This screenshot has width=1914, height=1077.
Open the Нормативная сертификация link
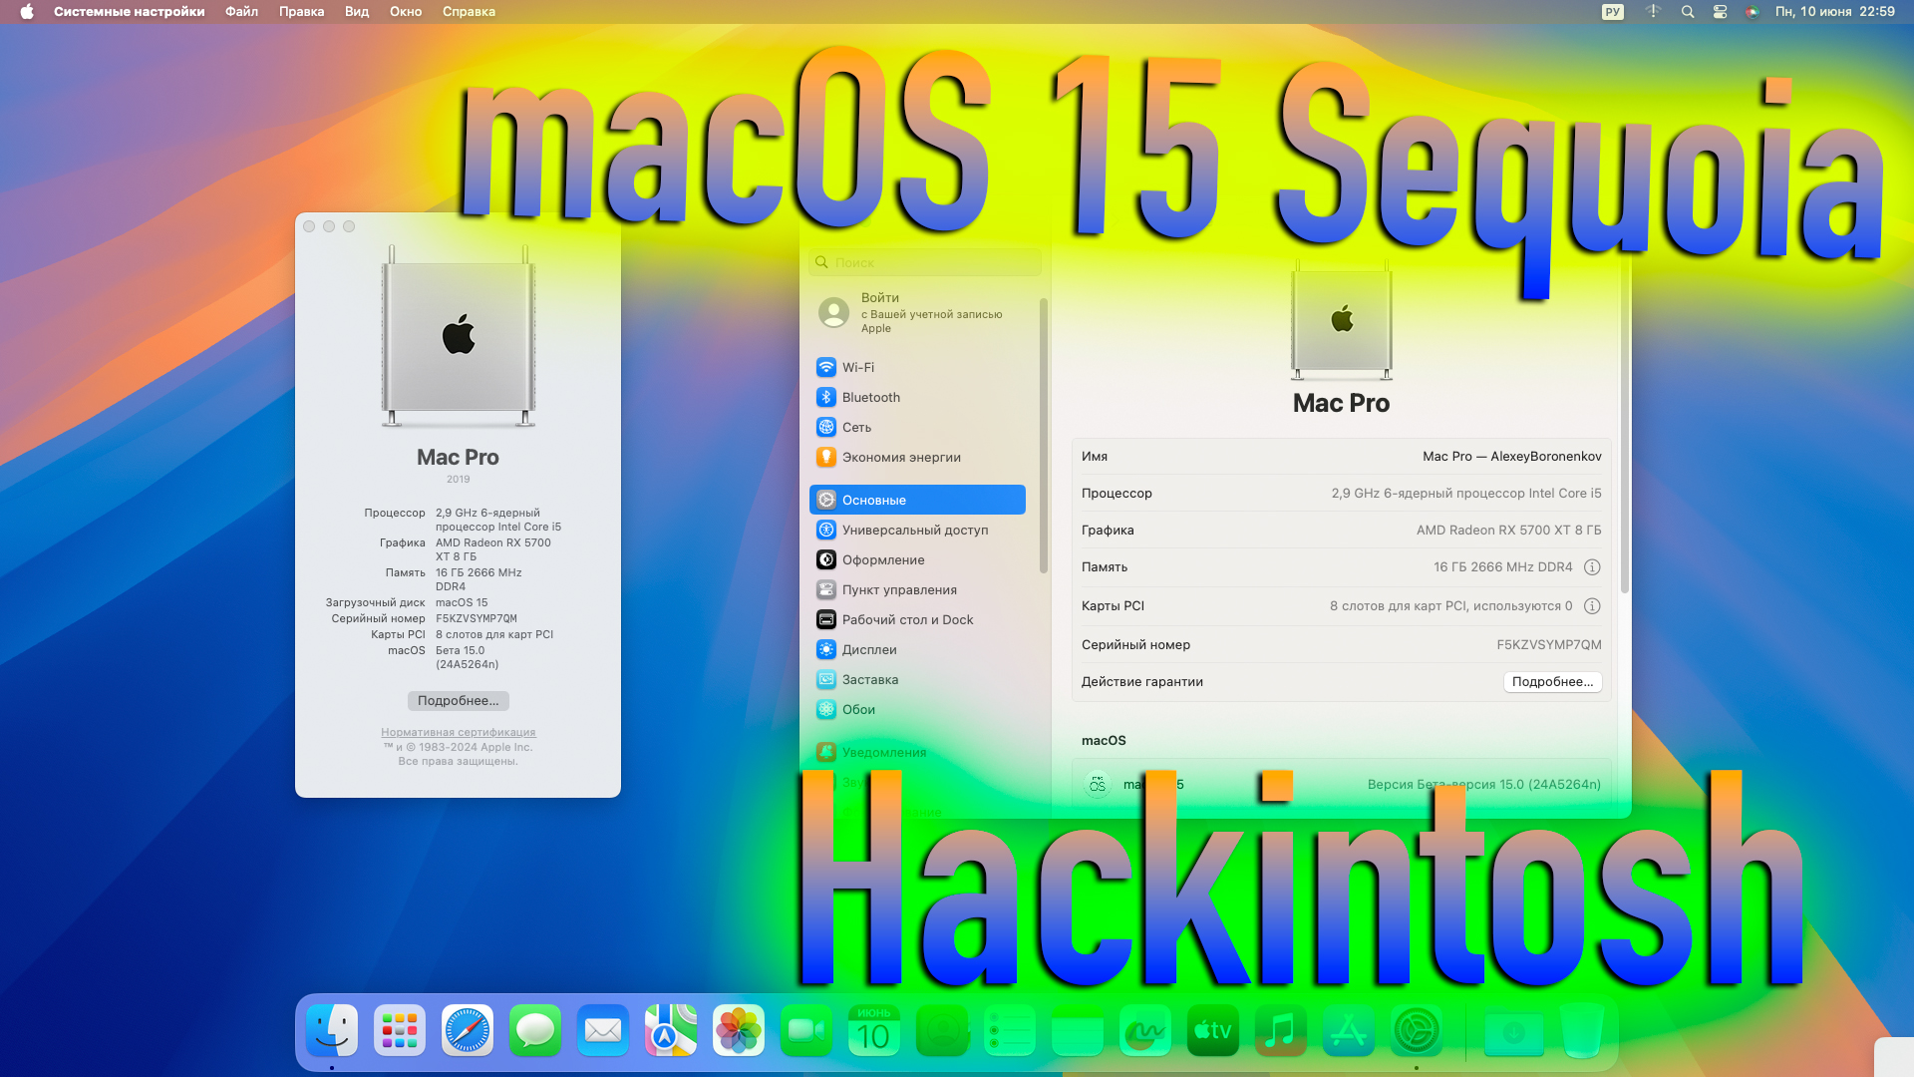(458, 732)
